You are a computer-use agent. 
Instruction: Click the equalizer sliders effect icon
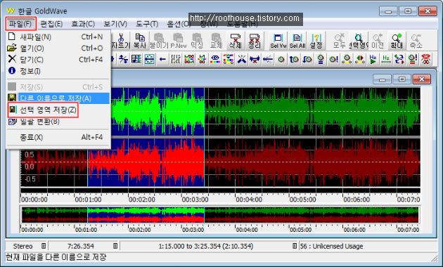tap(176, 59)
